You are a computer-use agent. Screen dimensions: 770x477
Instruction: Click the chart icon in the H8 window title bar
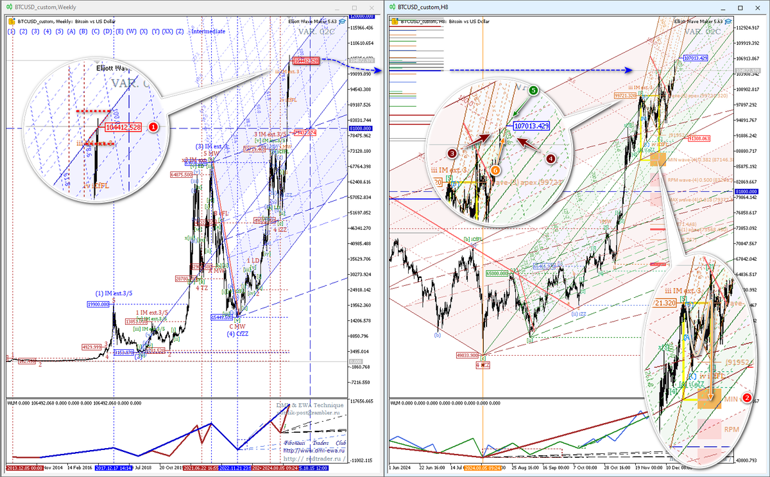coord(391,7)
